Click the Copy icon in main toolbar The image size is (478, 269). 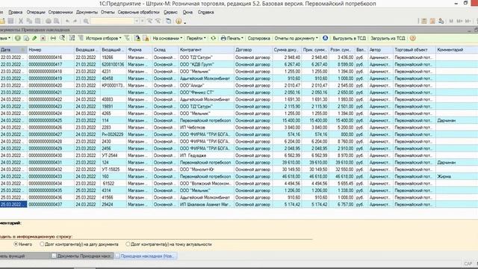(29, 21)
